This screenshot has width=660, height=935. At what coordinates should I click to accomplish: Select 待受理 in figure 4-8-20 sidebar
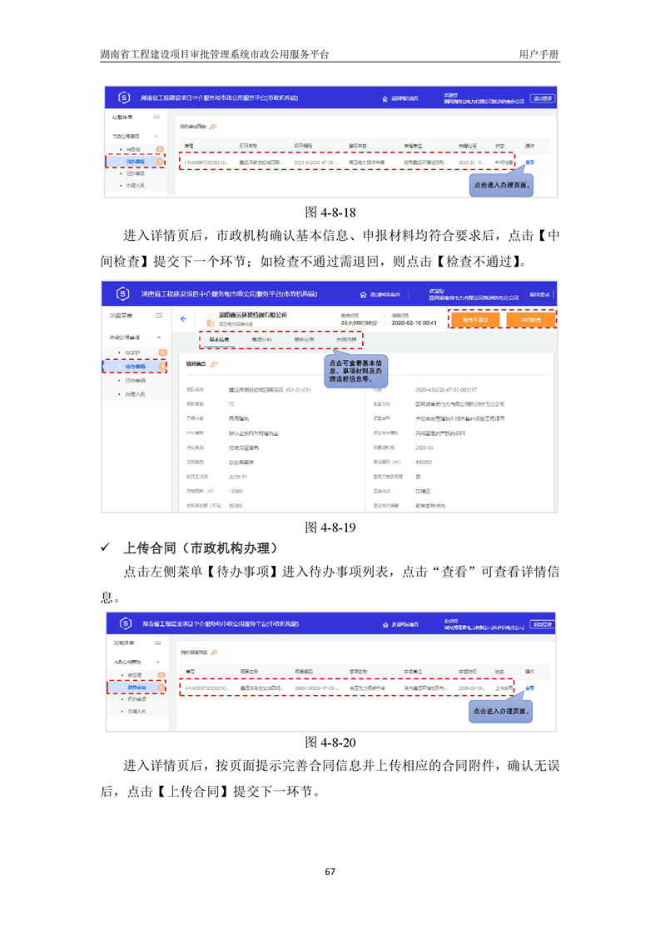[x=135, y=676]
